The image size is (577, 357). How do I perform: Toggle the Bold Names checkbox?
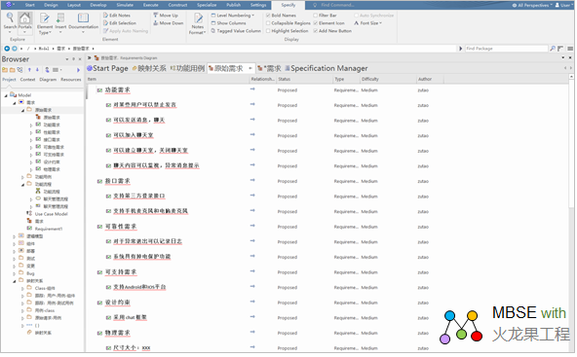pyautogui.click(x=268, y=16)
